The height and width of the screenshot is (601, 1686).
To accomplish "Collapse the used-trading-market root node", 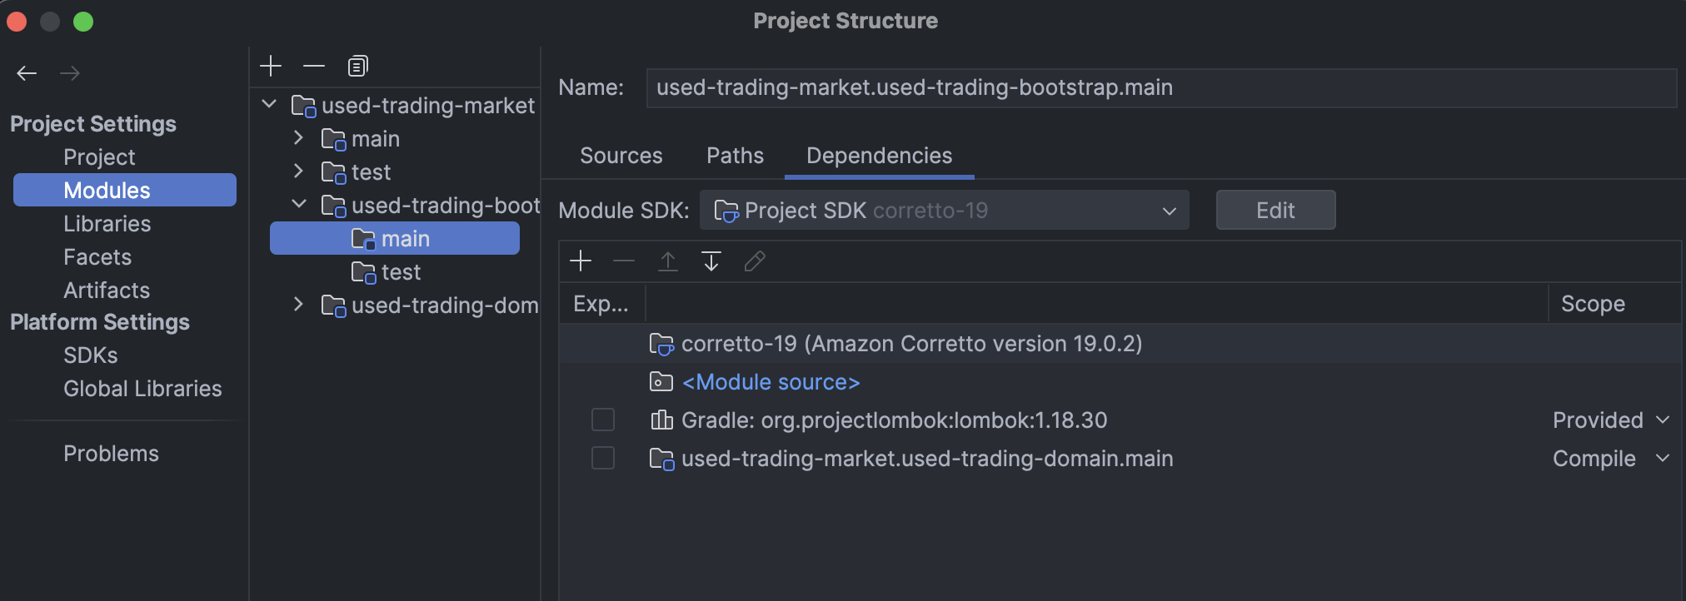I will coord(269,105).
